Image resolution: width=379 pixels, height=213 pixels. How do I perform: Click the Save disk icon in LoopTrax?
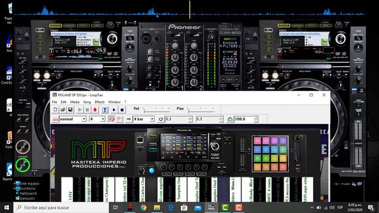[70, 109]
